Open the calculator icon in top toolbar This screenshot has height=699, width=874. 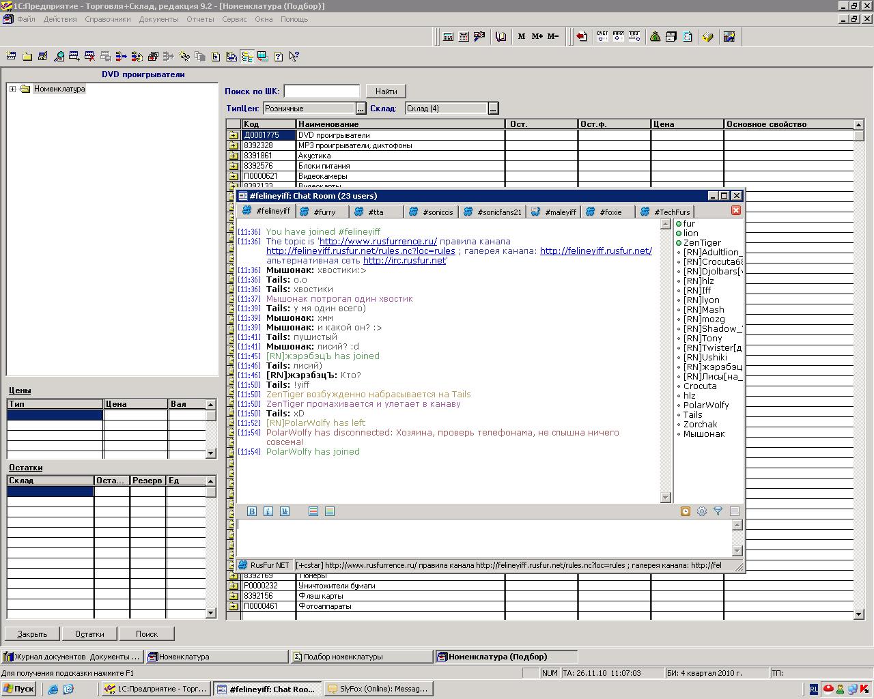[x=448, y=37]
